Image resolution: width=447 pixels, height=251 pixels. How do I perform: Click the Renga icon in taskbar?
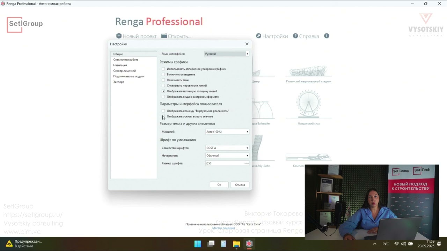[249, 244]
